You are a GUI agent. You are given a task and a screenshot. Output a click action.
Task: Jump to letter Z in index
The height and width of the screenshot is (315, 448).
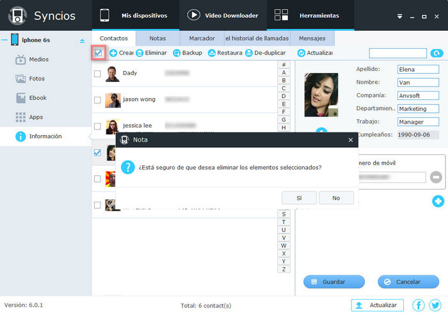click(x=284, y=269)
